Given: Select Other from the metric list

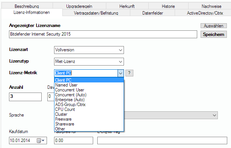Looking at the screenshot, I should (x=89, y=129).
